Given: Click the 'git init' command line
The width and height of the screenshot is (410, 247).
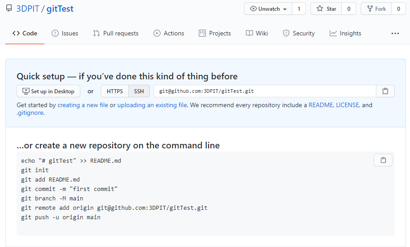Looking at the screenshot, I should (x=35, y=170).
